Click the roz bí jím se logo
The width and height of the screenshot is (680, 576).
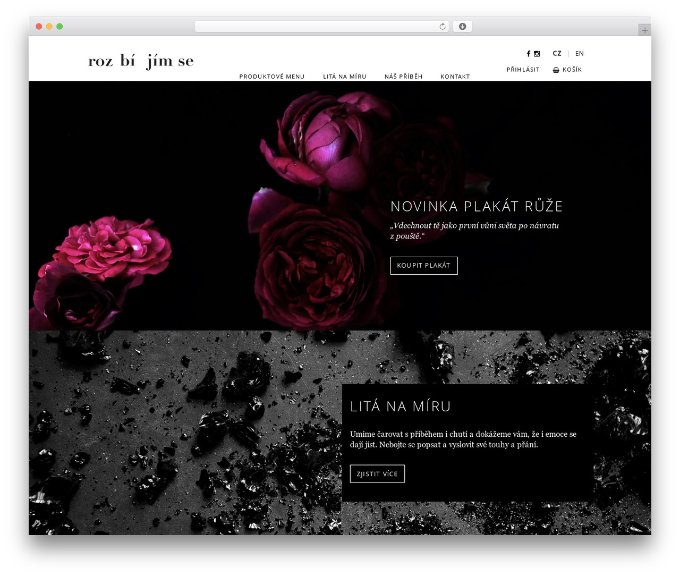point(141,61)
